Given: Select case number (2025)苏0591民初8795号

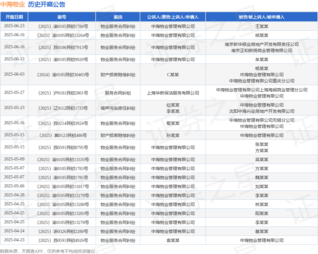Looking at the screenshot, I should pyautogui.click(x=63, y=147).
